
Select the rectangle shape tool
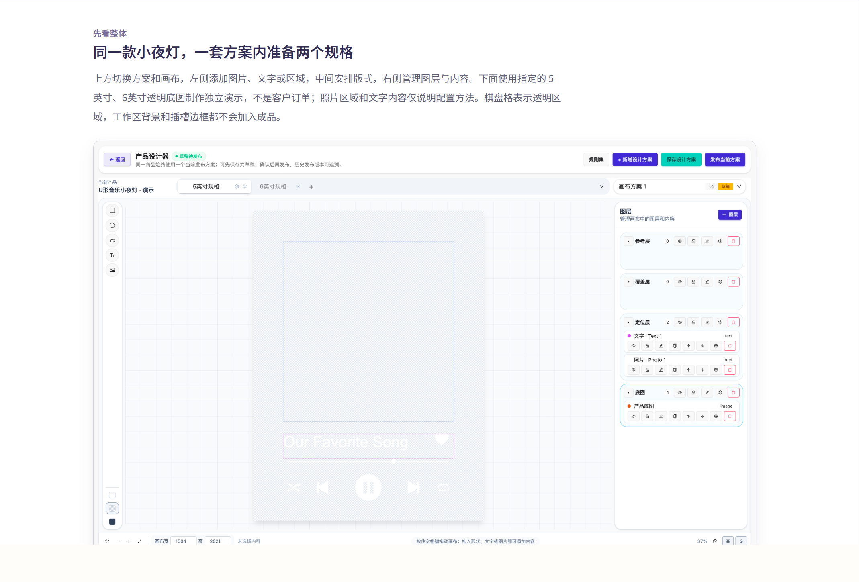(x=112, y=210)
